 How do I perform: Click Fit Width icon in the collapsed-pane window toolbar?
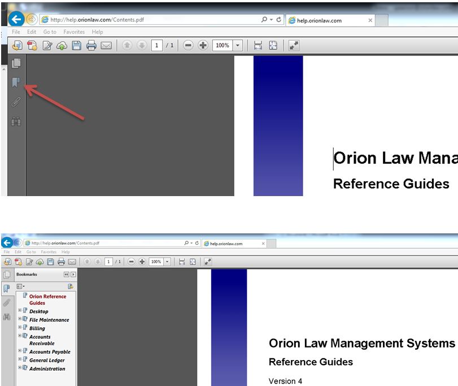pyautogui.click(x=258, y=45)
